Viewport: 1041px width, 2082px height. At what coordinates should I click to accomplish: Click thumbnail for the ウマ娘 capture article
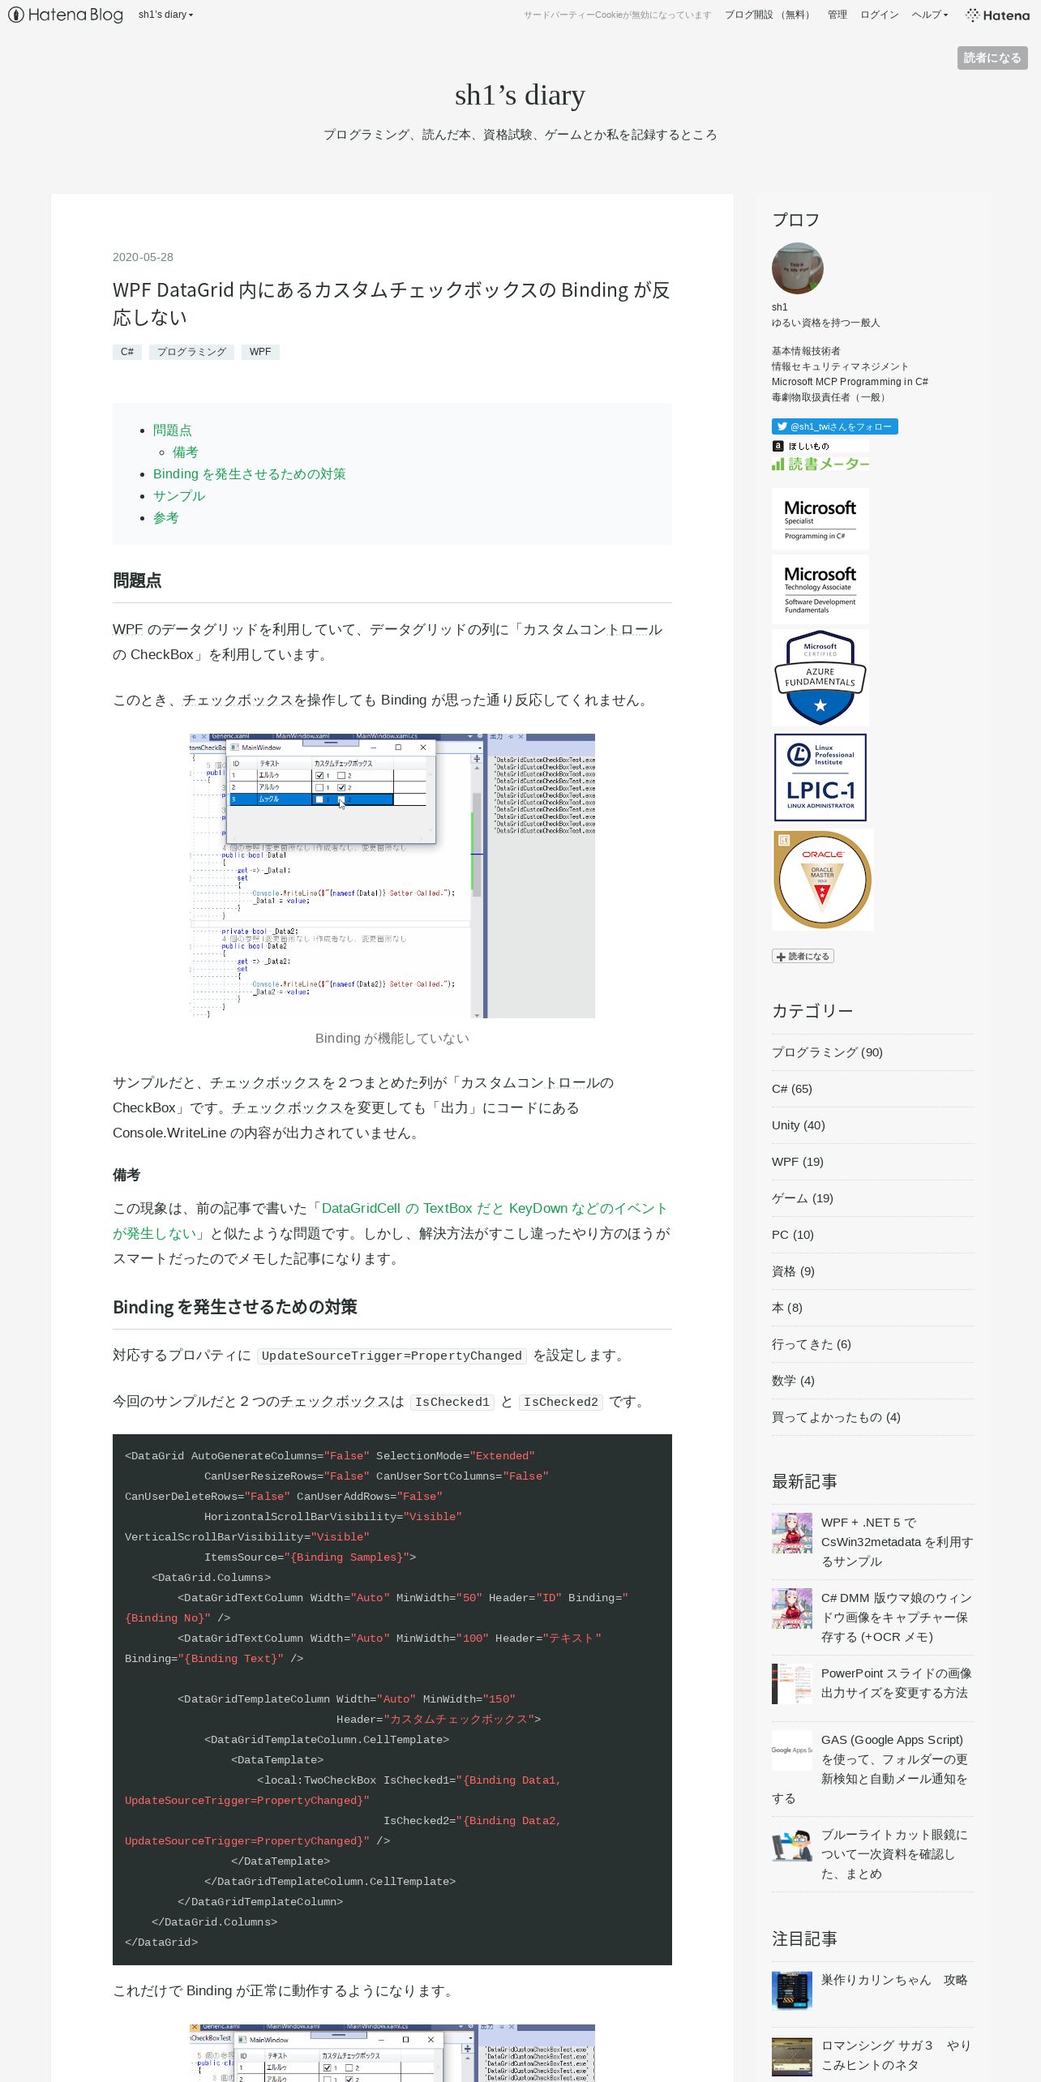coord(792,1609)
